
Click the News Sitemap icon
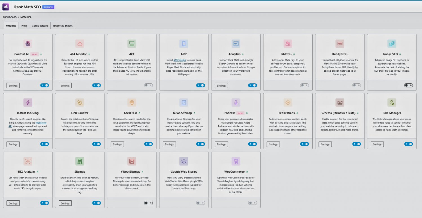184,103
